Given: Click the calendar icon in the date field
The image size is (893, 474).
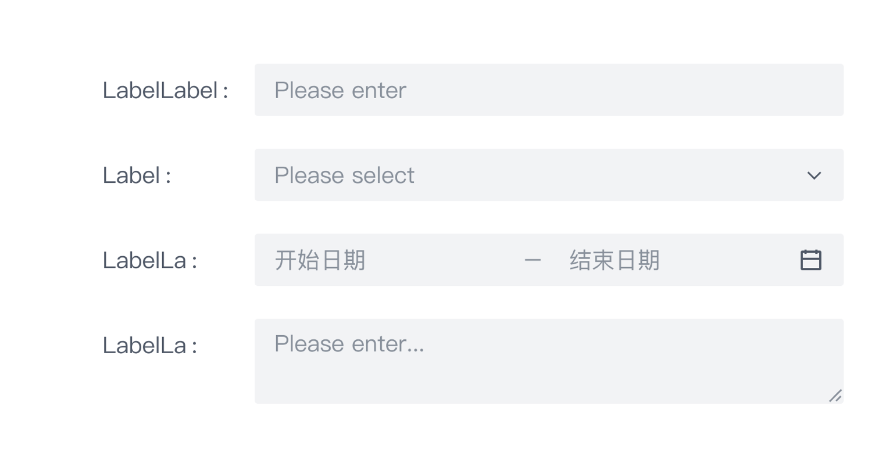Looking at the screenshot, I should 810,260.
